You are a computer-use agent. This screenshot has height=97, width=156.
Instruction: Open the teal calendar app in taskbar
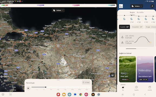[x=69, y=95]
